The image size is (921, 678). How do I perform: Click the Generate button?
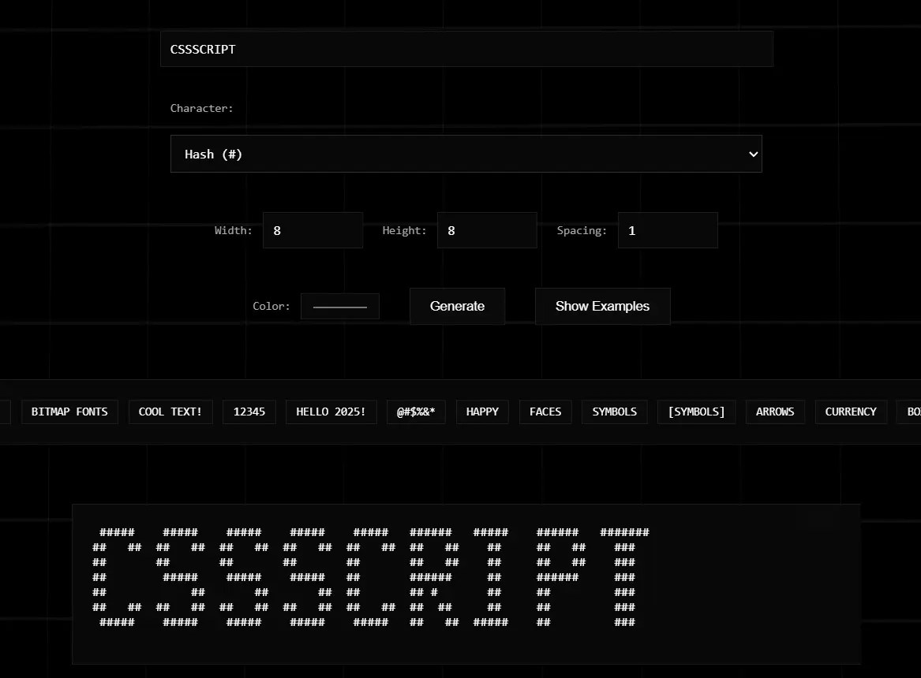(457, 306)
